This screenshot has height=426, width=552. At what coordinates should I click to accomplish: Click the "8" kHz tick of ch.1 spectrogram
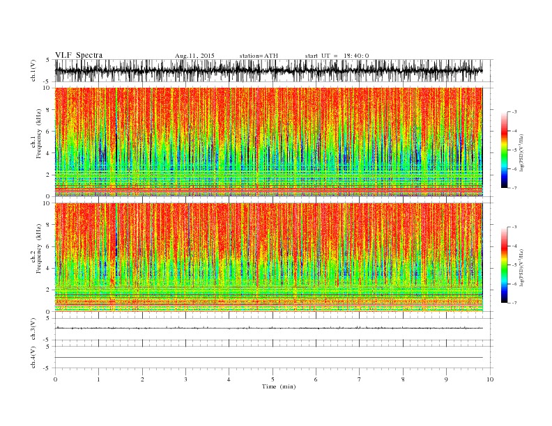(x=49, y=110)
